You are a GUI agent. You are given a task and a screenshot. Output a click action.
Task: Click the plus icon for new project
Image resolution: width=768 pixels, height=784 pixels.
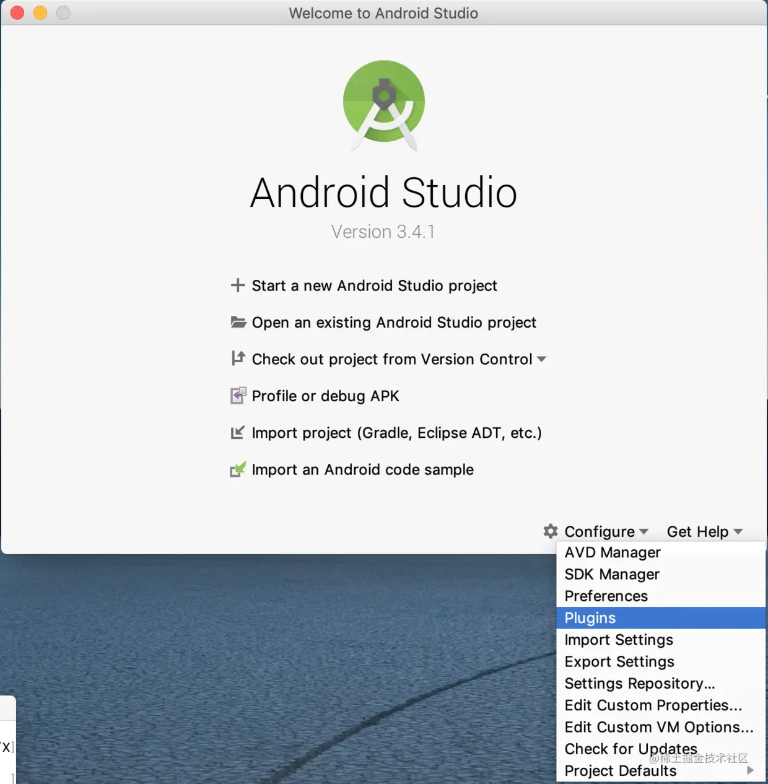[238, 285]
